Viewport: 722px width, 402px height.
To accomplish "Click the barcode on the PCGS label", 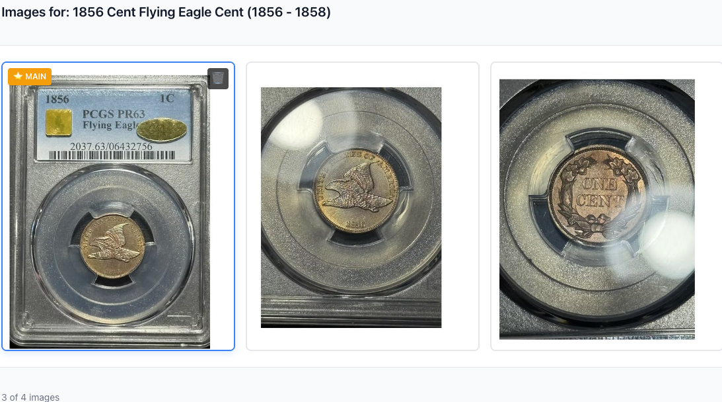I will coord(112,155).
